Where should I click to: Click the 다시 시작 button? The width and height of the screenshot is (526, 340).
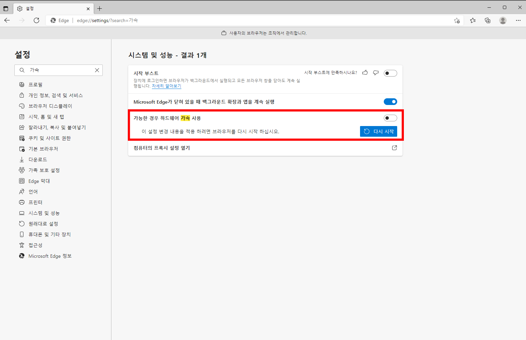(x=378, y=131)
